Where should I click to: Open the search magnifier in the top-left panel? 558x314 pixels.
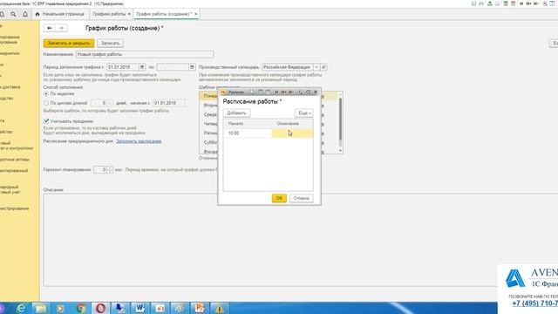pyautogui.click(x=13, y=14)
